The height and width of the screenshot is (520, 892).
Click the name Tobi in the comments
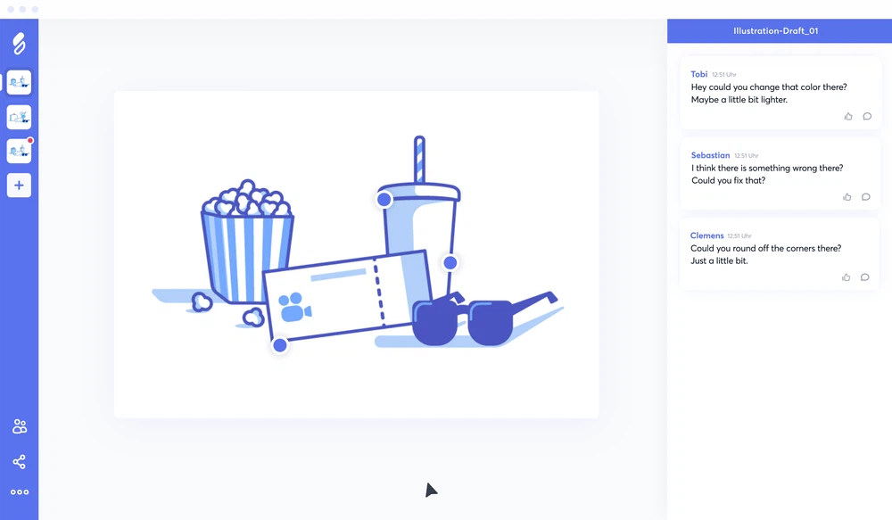pyautogui.click(x=698, y=74)
